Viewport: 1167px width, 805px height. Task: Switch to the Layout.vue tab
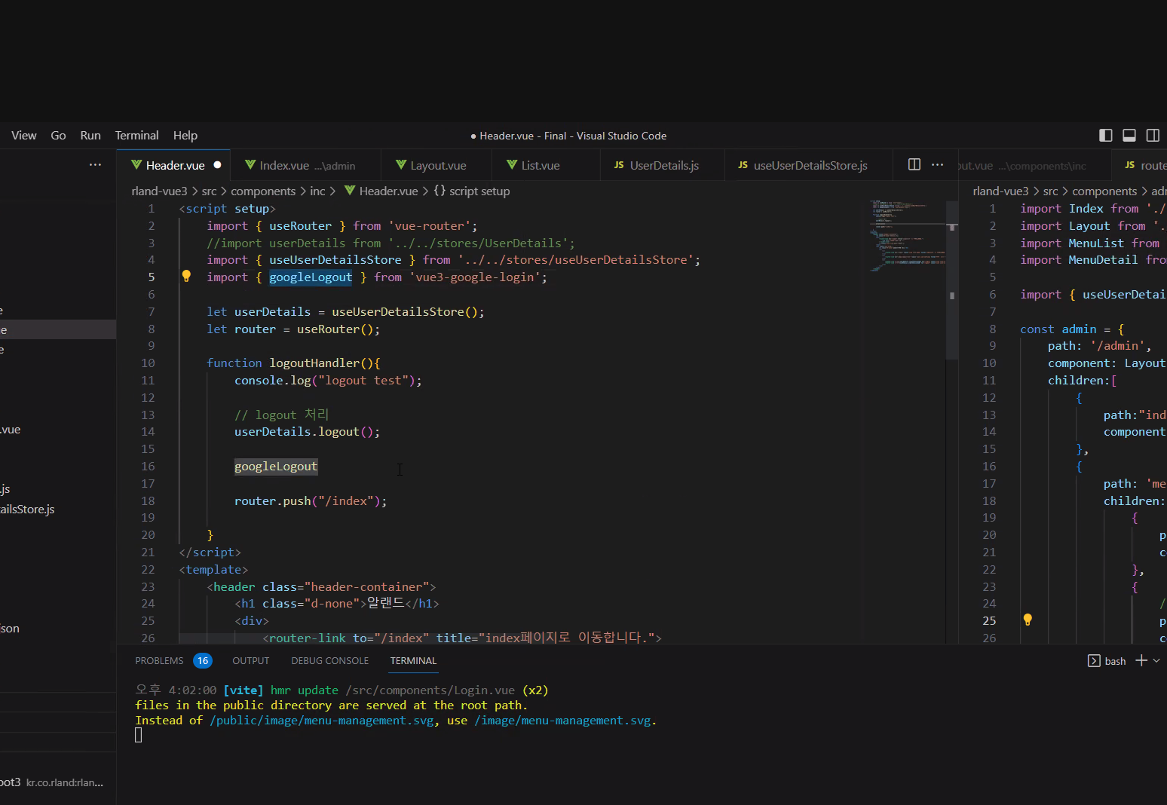click(x=436, y=165)
